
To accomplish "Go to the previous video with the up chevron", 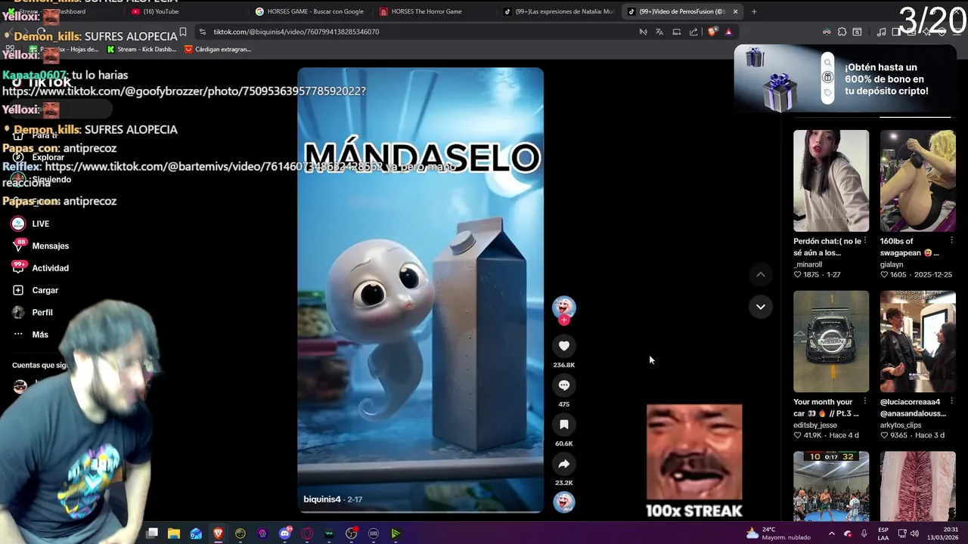I will (x=760, y=274).
